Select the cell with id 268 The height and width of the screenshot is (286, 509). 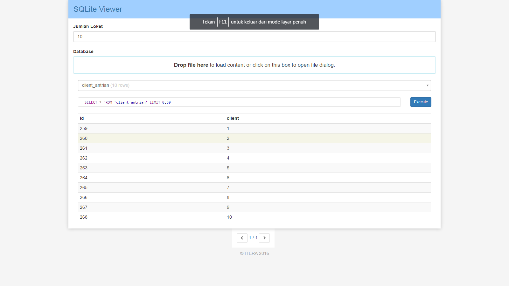point(151,217)
